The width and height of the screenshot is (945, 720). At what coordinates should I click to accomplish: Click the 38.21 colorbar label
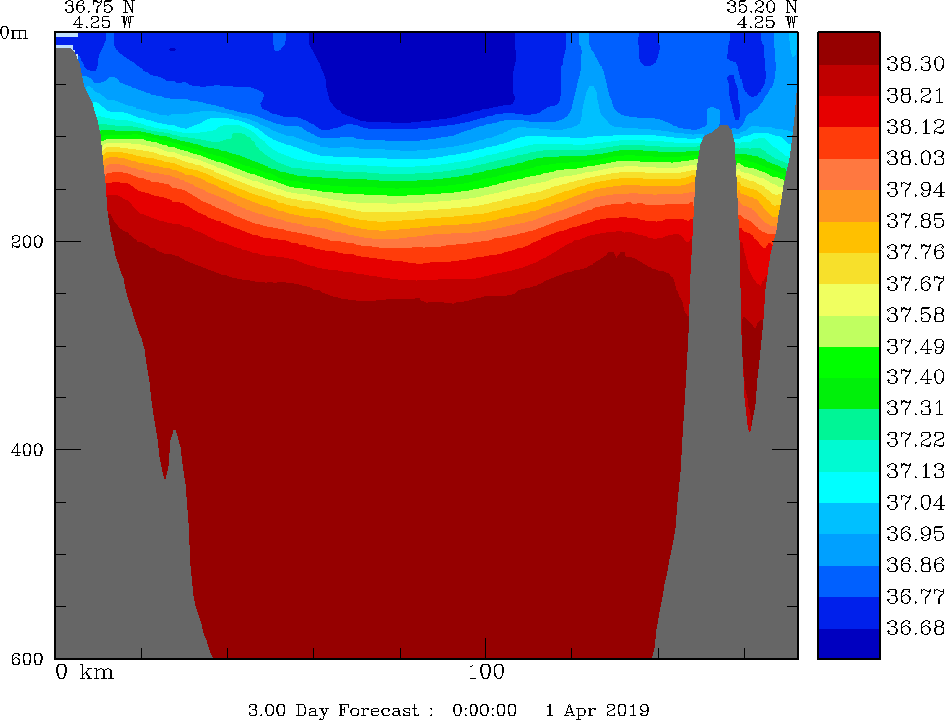pyautogui.click(x=915, y=95)
